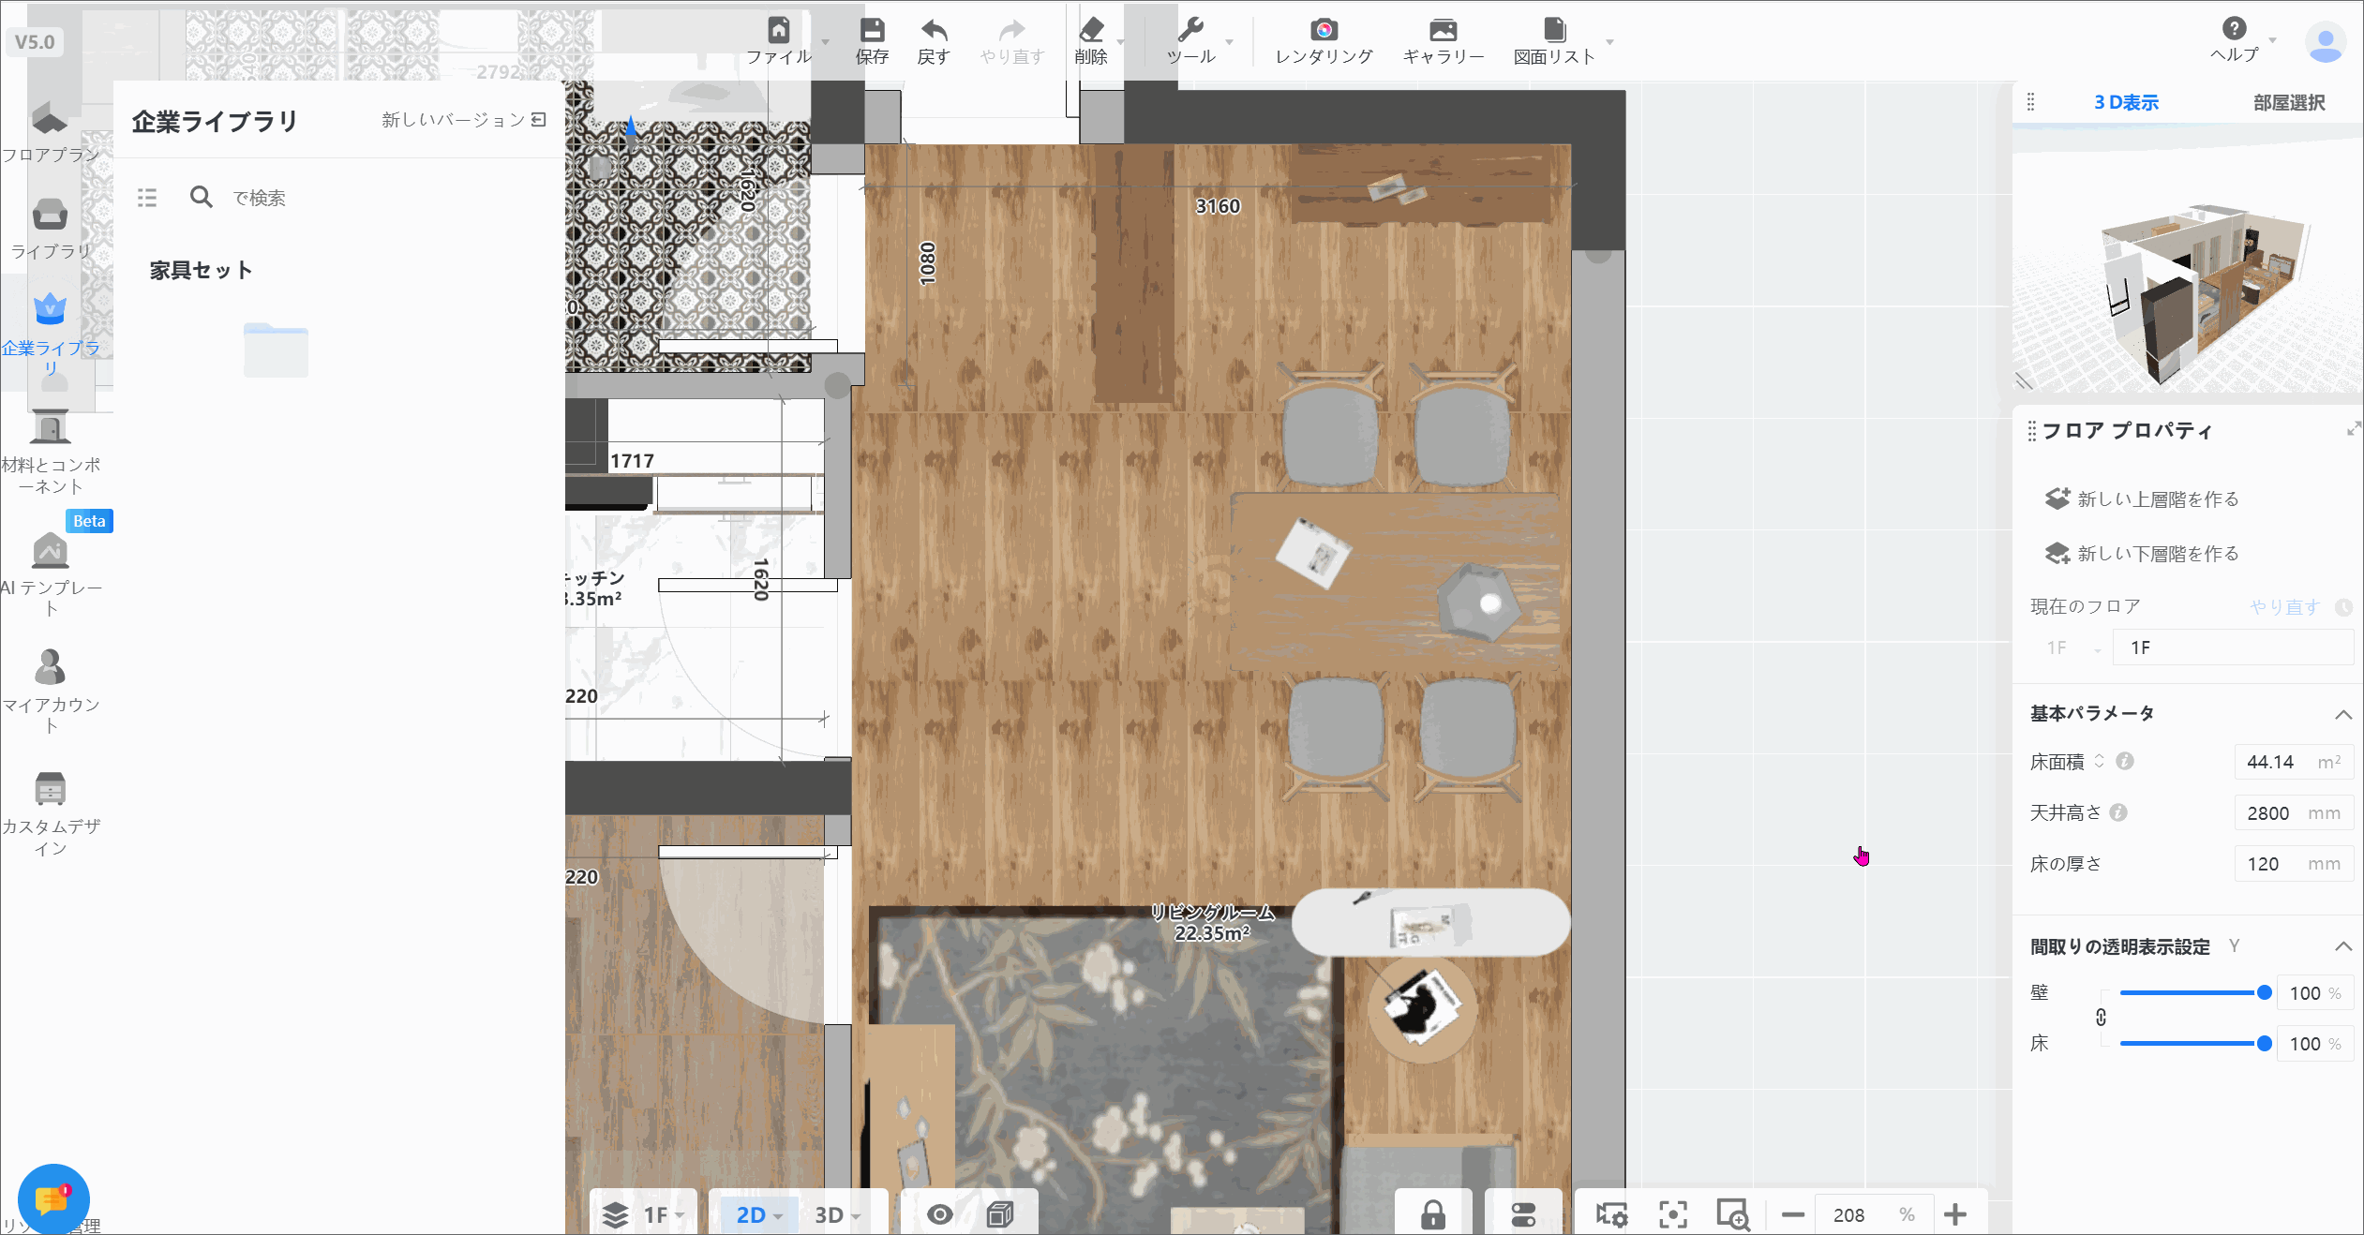Open 材料とコンポーネント in the sidebar
Image resolution: width=2364 pixels, height=1235 pixels.
point(51,453)
